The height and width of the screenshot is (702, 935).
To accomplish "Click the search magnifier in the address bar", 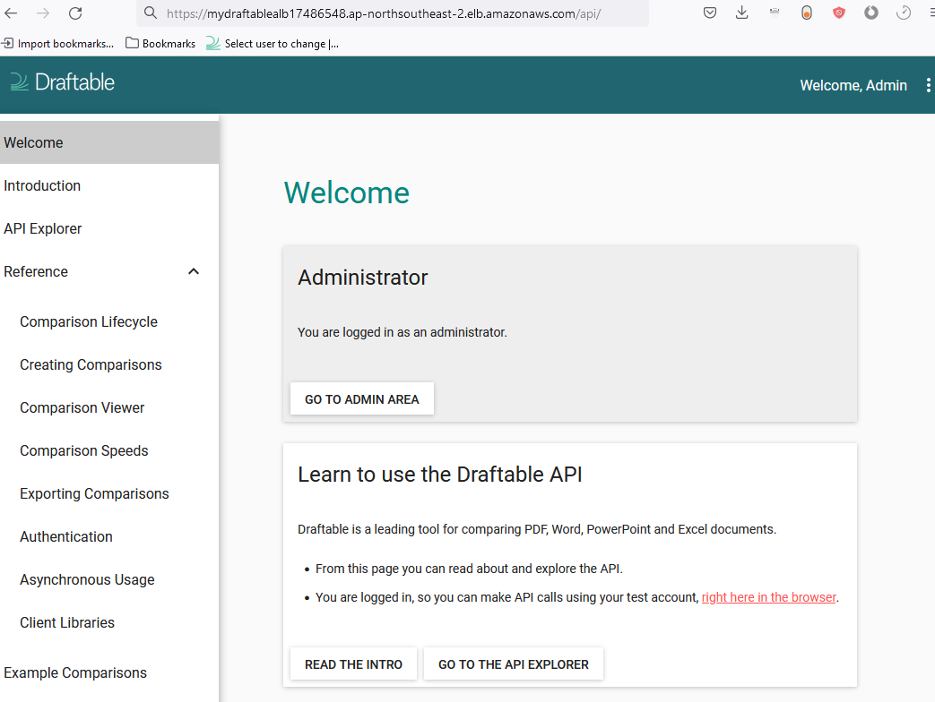I will (151, 13).
